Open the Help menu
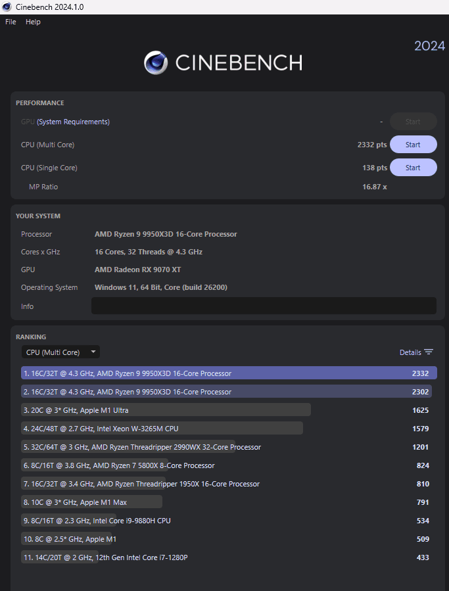 pos(33,22)
